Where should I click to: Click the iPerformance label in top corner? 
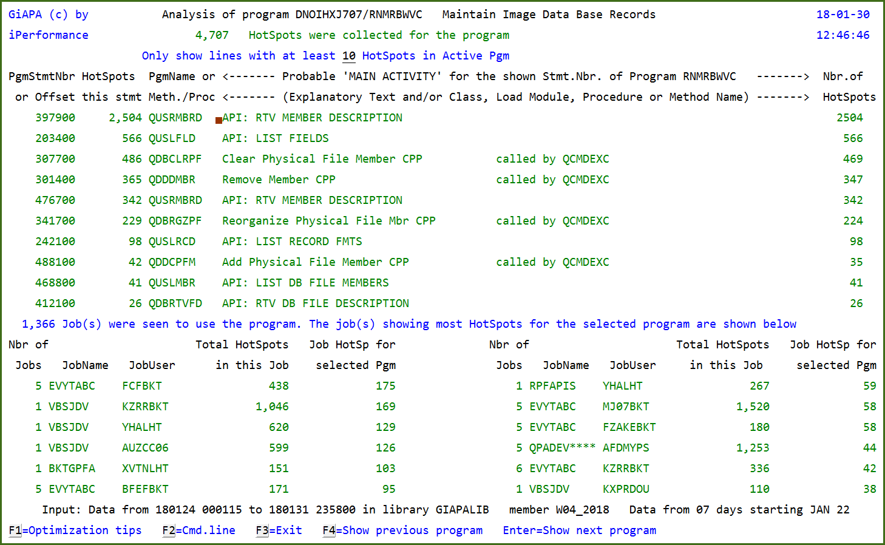(x=48, y=35)
